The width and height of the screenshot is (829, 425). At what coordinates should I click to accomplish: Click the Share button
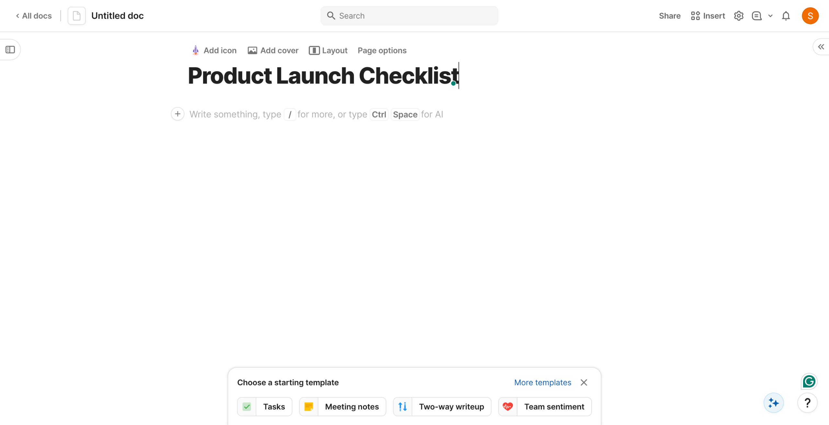pyautogui.click(x=670, y=16)
